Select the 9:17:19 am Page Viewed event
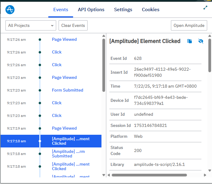This screenshot has height=184, width=212. (51, 128)
